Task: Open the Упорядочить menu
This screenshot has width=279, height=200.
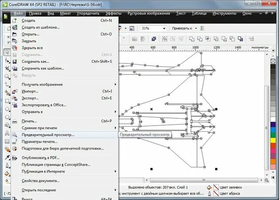Action: [x=88, y=13]
